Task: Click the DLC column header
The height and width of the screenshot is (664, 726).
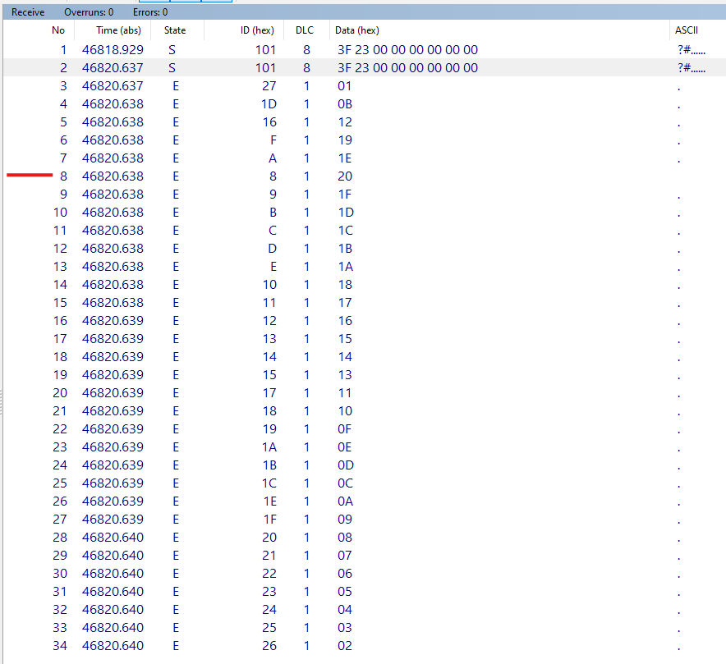Action: pos(305,30)
